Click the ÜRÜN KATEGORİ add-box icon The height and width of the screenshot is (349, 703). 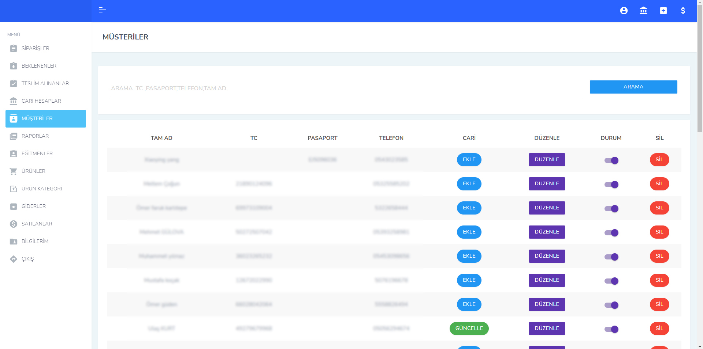[x=14, y=189]
